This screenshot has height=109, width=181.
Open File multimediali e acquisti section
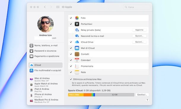[45, 70]
